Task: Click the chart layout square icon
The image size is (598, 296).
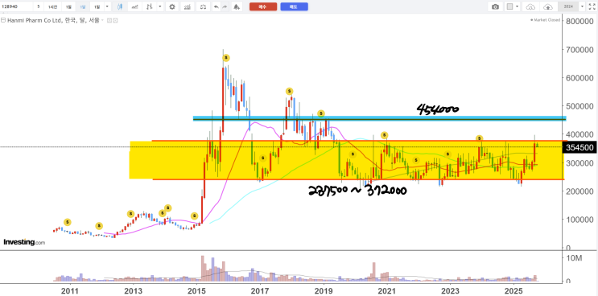Action: (x=509, y=6)
